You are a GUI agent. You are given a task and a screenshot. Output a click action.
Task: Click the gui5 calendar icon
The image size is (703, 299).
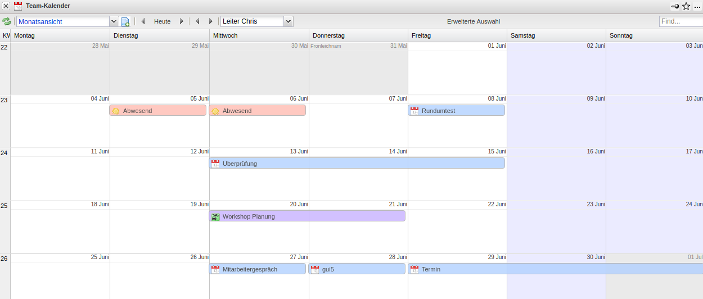(315, 270)
